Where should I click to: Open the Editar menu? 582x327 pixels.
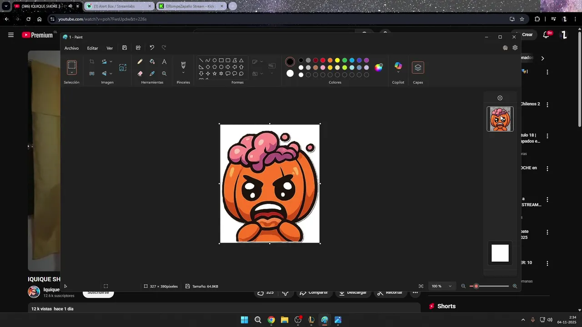(92, 48)
